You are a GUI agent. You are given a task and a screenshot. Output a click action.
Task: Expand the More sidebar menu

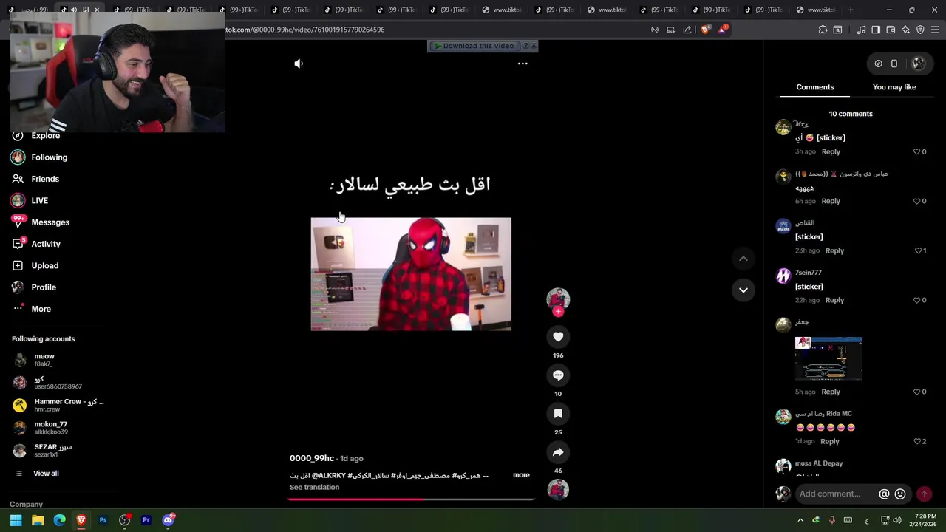pos(41,309)
